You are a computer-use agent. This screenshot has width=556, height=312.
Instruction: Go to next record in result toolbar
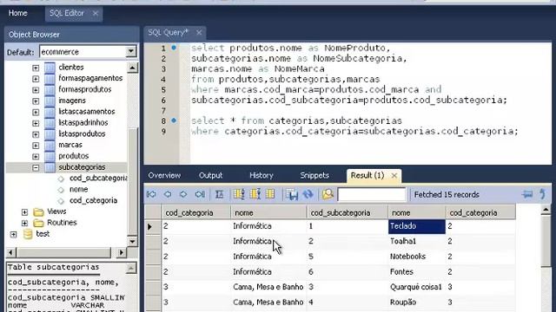[183, 194]
